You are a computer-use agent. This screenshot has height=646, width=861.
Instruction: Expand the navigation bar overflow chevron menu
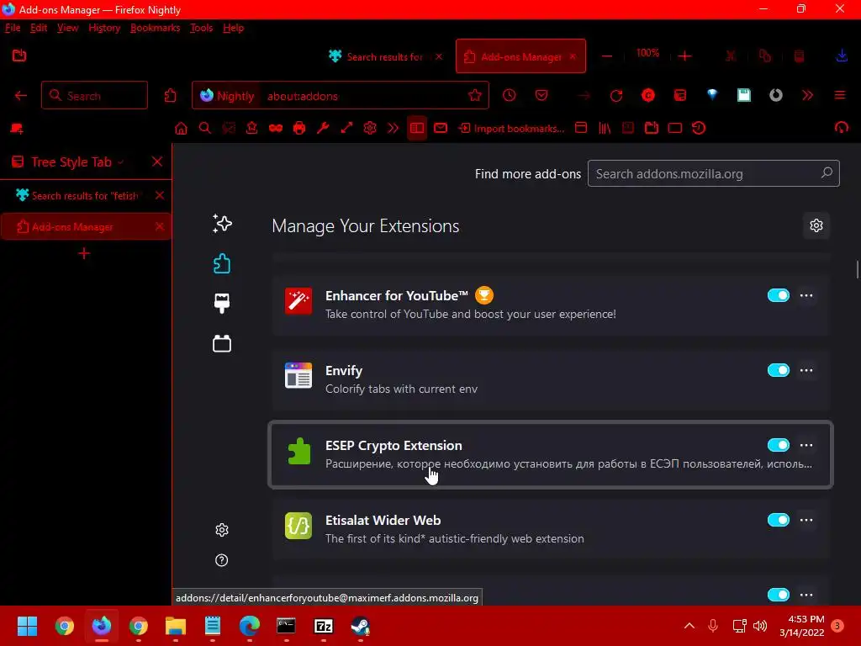point(807,95)
